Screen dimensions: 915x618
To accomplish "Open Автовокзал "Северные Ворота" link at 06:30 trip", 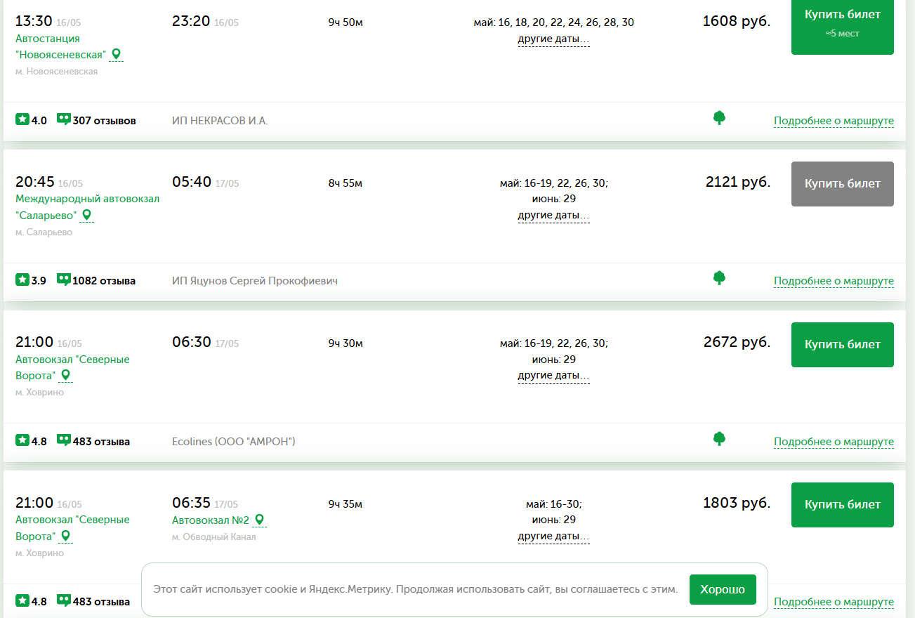I will 72,367.
